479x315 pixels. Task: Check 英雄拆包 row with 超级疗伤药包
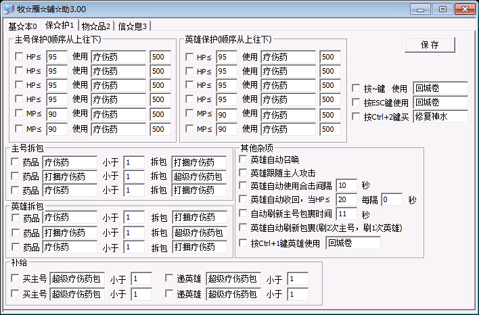pyautogui.click(x=16, y=233)
